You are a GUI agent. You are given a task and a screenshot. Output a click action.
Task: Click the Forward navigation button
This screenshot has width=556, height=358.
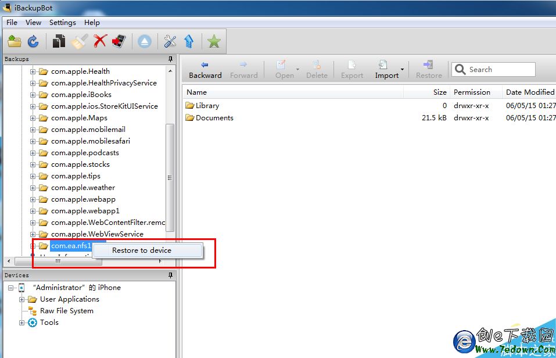[243, 70]
